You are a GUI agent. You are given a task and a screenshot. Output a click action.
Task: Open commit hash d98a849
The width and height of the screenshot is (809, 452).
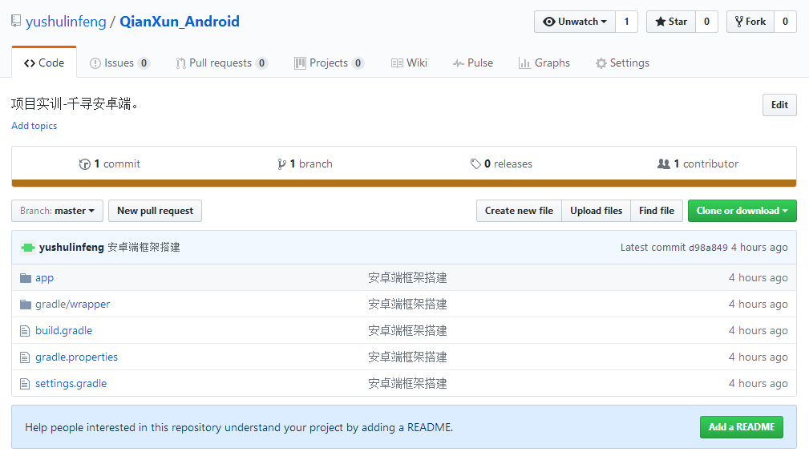(708, 248)
